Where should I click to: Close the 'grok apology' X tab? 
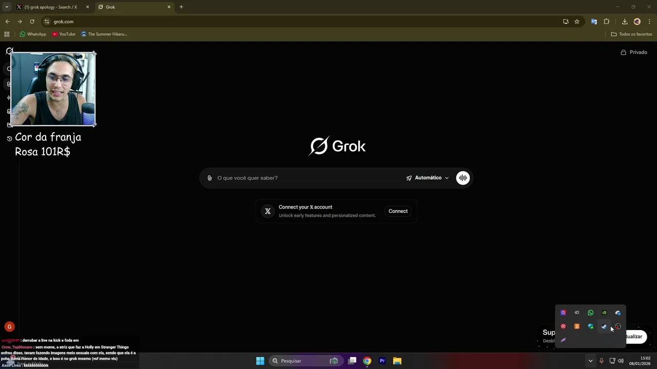point(87,7)
